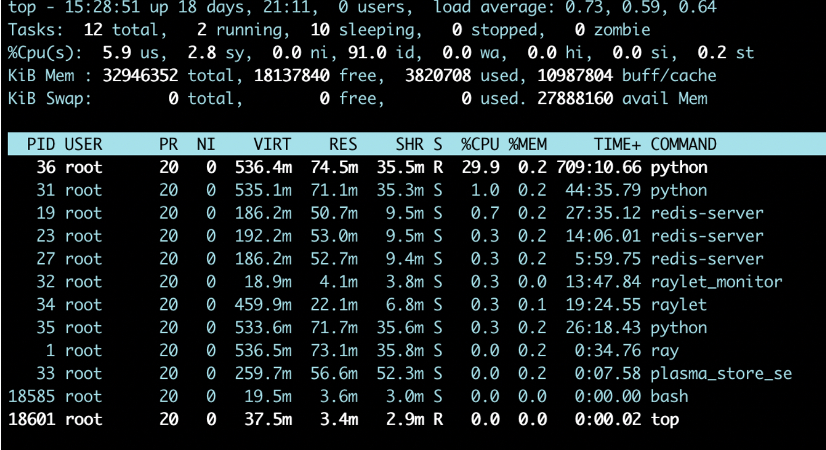This screenshot has width=826, height=450.
Task: Click the raylet_monitor process name
Action: point(716,282)
